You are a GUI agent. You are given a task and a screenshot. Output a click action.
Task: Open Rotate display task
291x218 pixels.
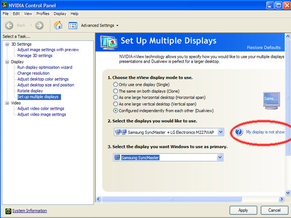[30, 91]
